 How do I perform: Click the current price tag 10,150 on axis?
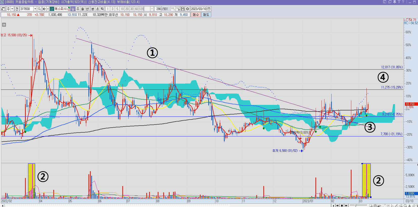pyautogui.click(x=411, y=104)
